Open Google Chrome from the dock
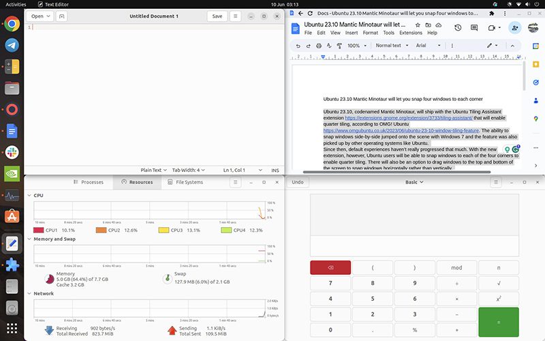This screenshot has width=545, height=341. coord(12,24)
